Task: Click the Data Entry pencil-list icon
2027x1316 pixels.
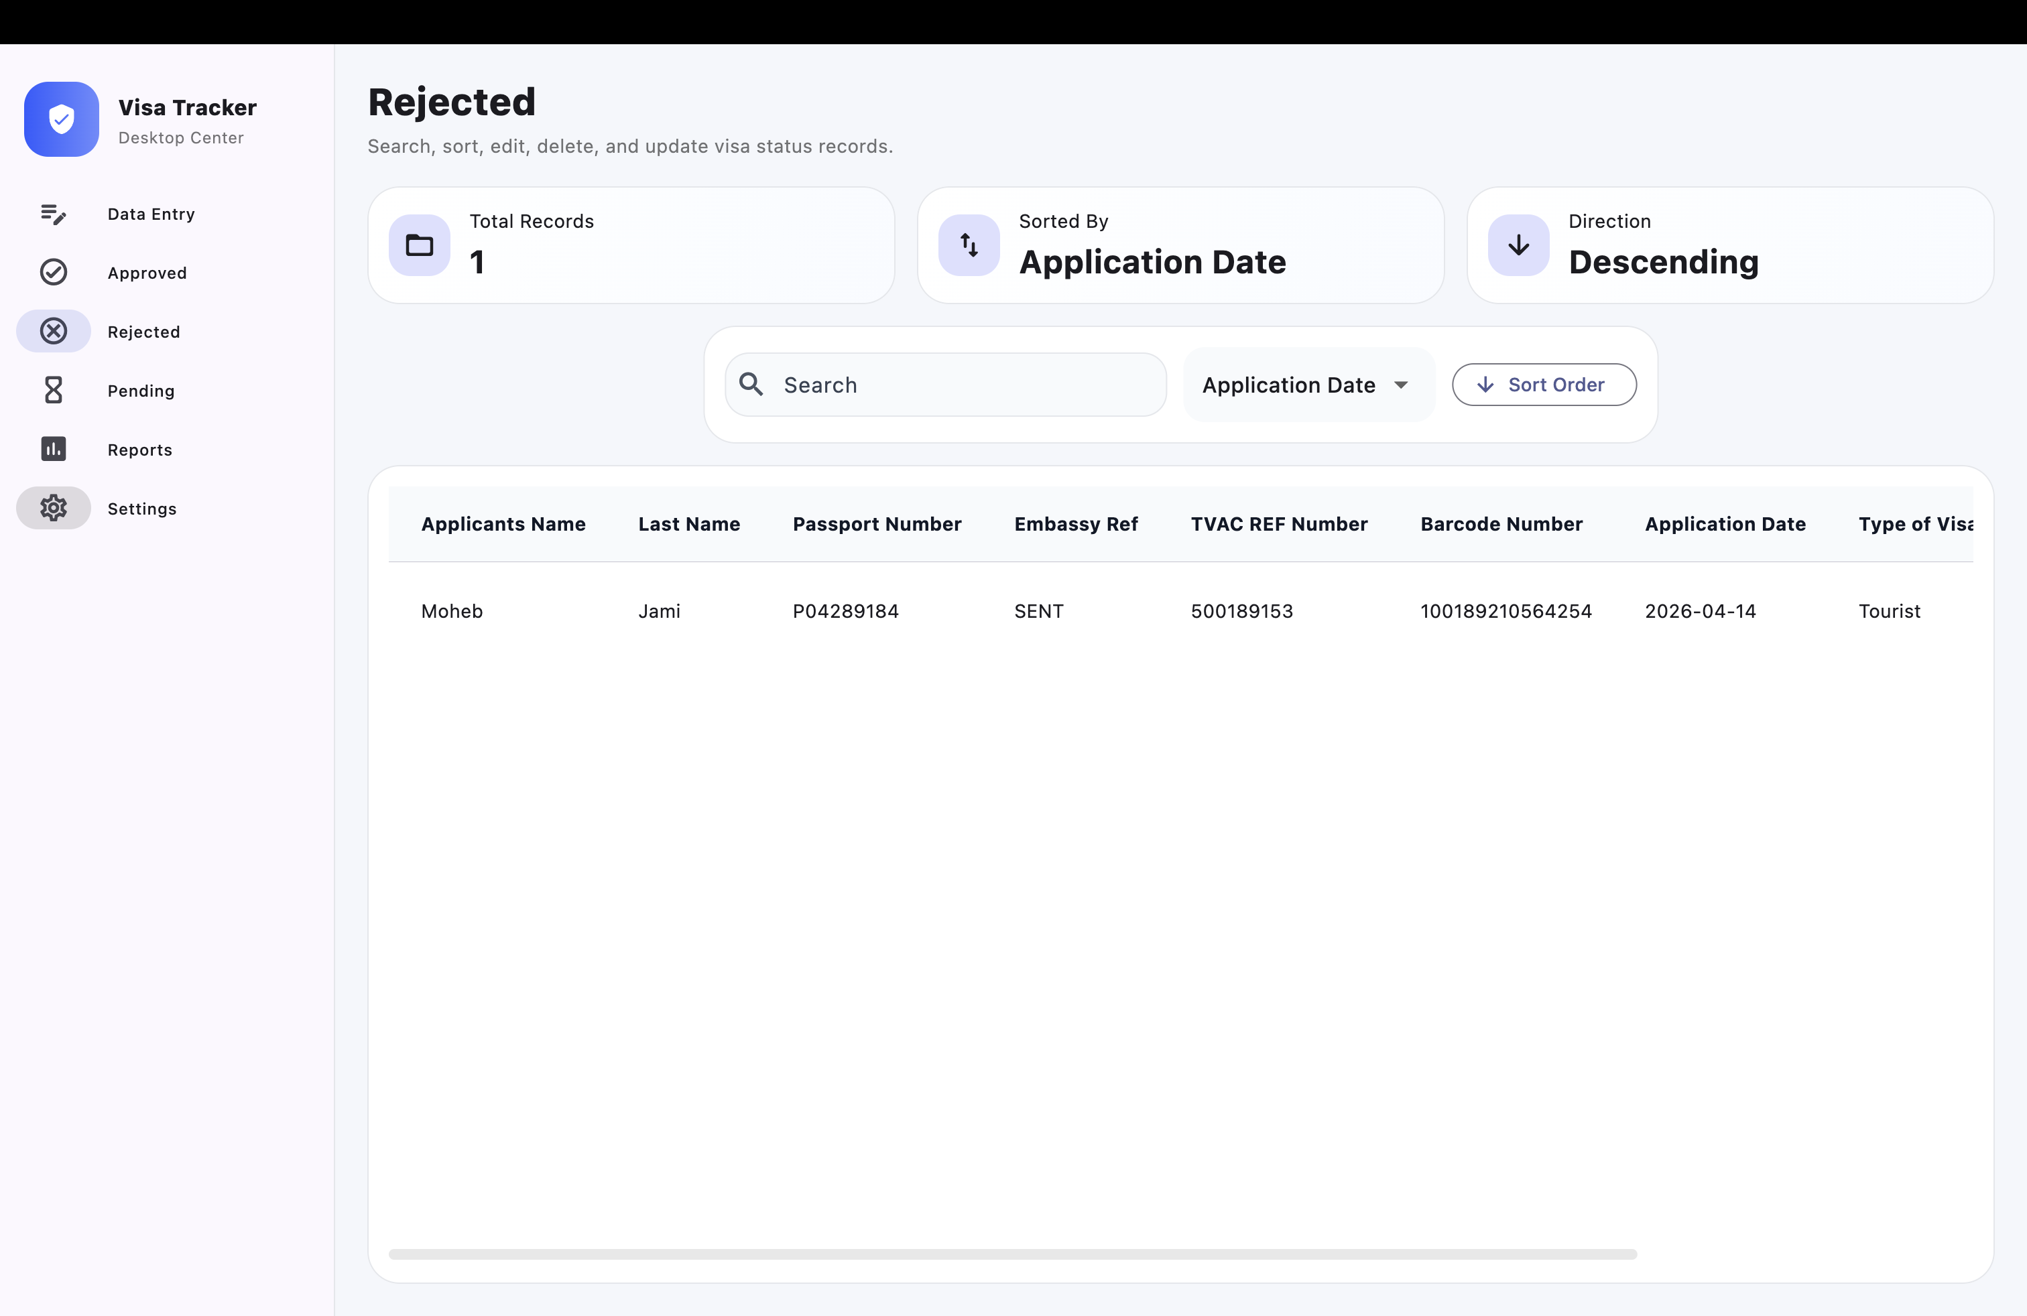Action: (x=53, y=214)
